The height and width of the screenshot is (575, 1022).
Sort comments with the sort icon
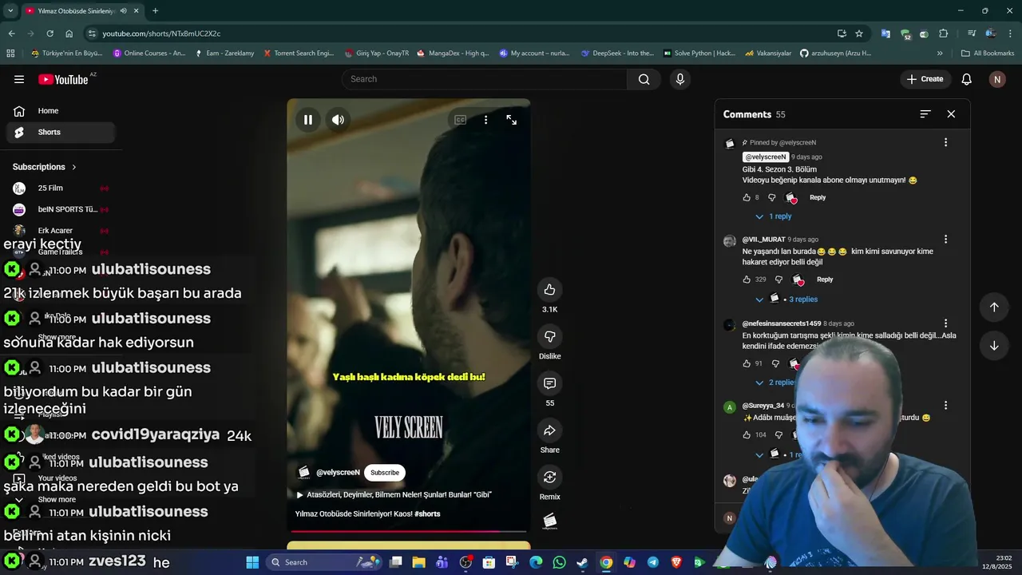[x=925, y=114]
